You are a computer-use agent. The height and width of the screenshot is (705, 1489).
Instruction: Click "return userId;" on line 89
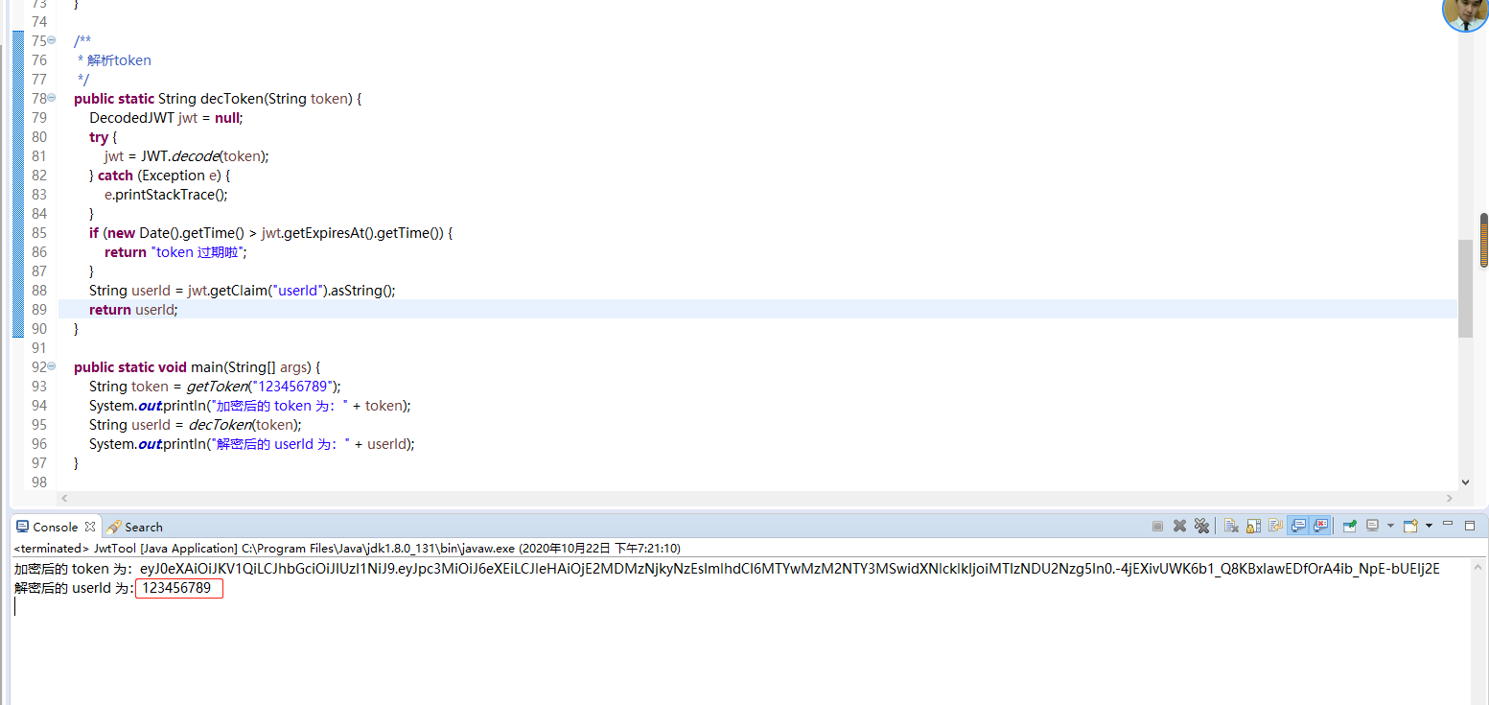133,309
